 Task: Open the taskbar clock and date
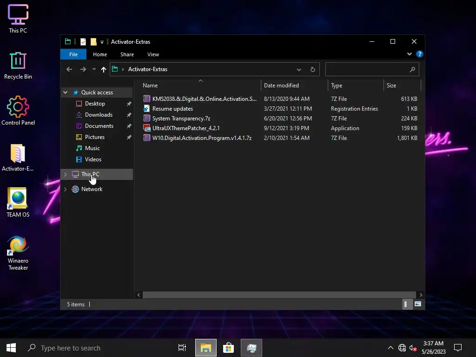(434, 348)
